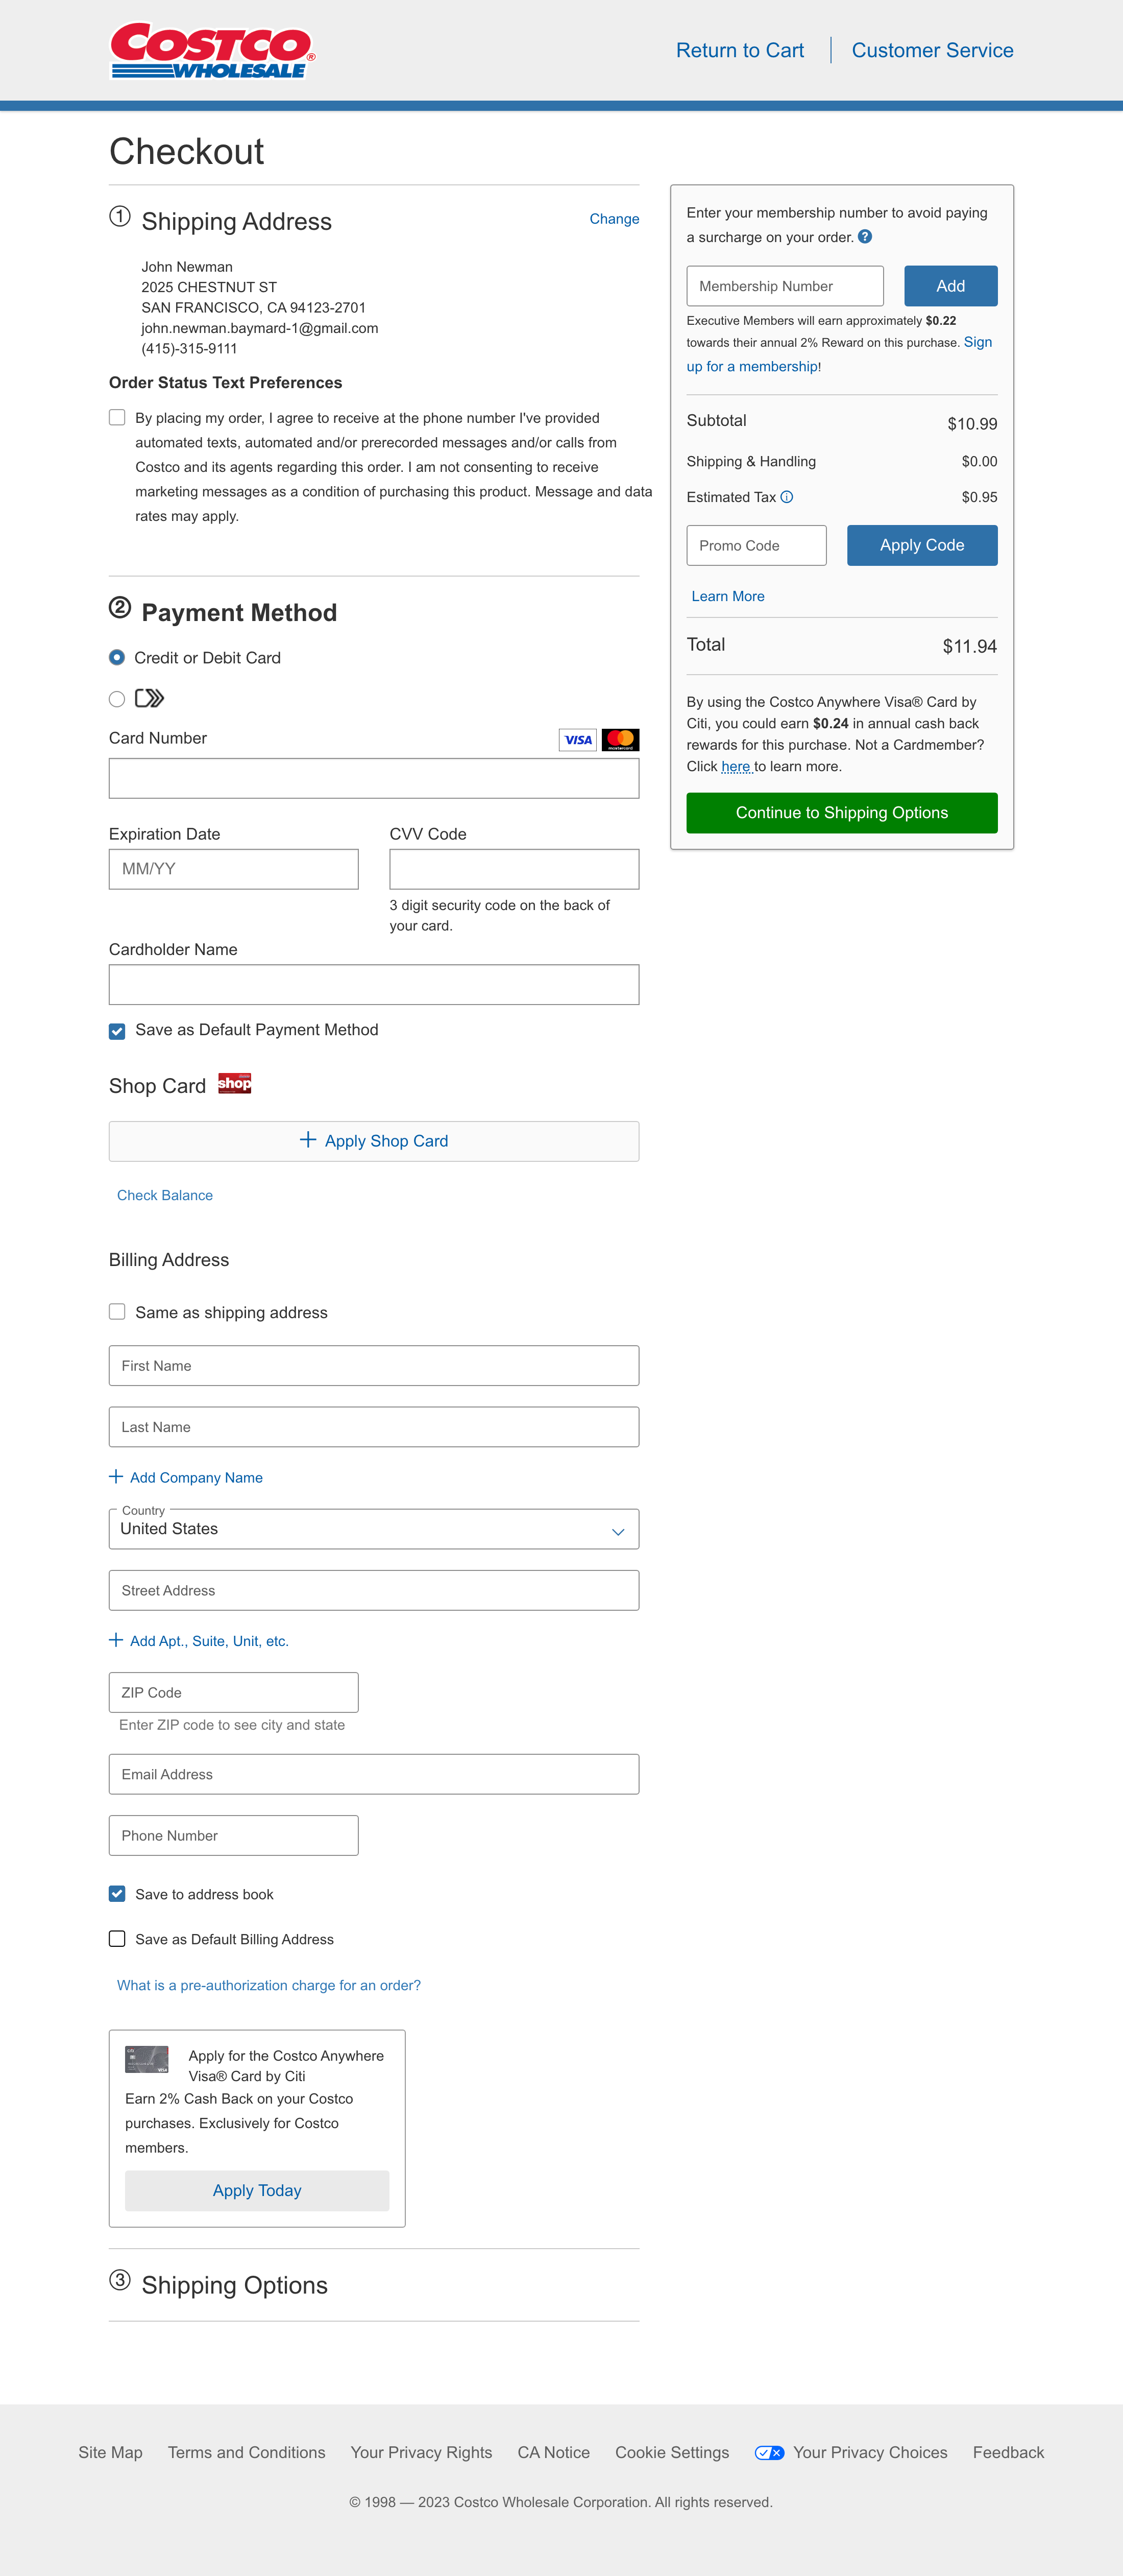The height and width of the screenshot is (2576, 1123).
Task: Expand Add Apt., Suite, Unit, etc.
Action: (199, 1640)
